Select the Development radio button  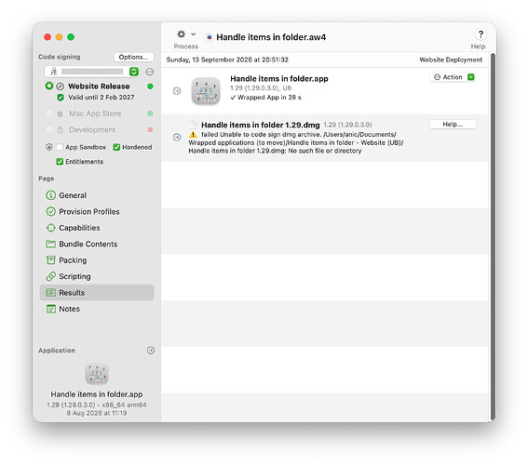(49, 129)
